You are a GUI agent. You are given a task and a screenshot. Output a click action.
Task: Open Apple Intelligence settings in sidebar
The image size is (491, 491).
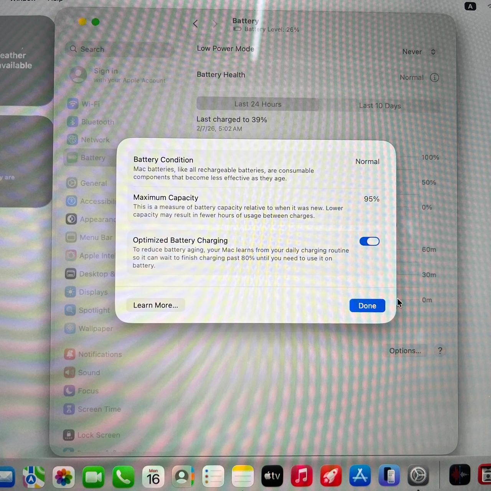(x=89, y=256)
